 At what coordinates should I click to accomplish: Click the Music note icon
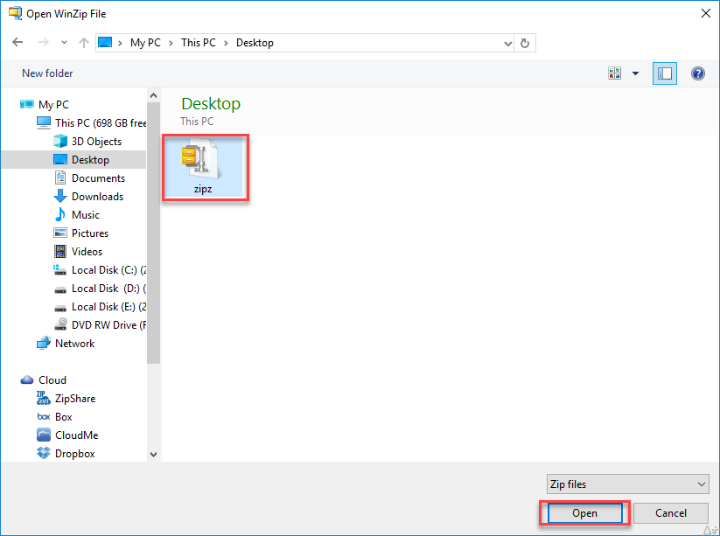pyautogui.click(x=60, y=214)
